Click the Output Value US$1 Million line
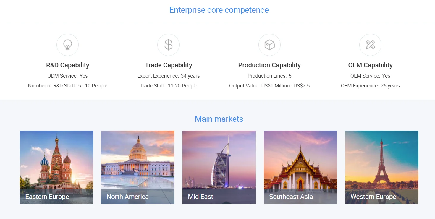The height and width of the screenshot is (219, 435). (x=269, y=86)
